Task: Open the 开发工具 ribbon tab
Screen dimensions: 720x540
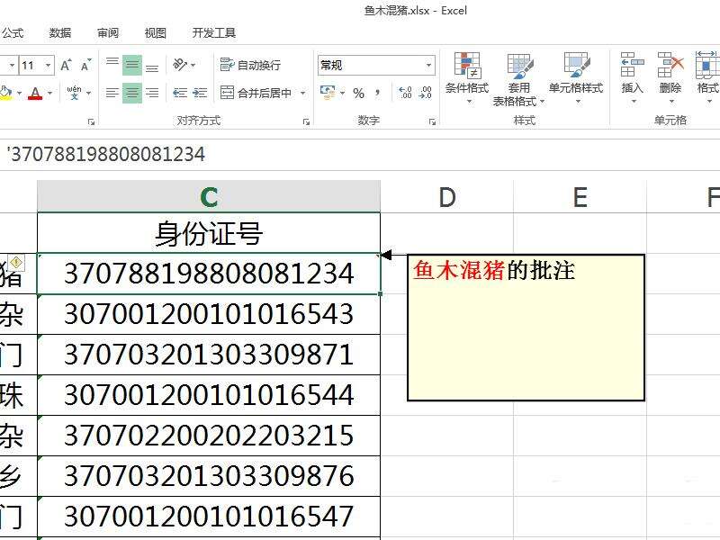Action: (x=214, y=33)
